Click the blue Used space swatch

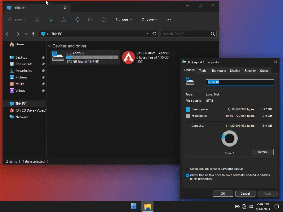(x=188, y=110)
